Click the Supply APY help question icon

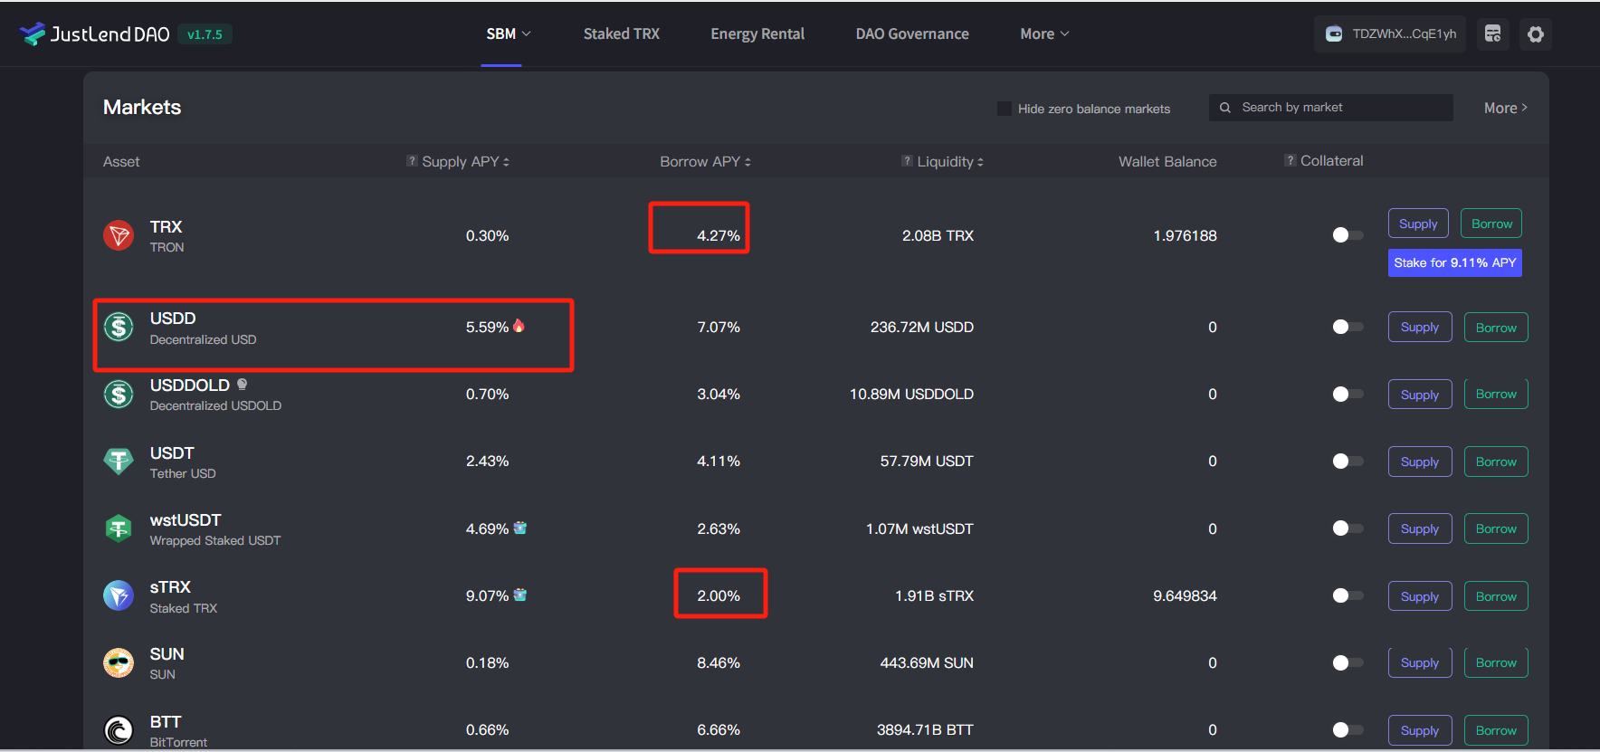[412, 161]
